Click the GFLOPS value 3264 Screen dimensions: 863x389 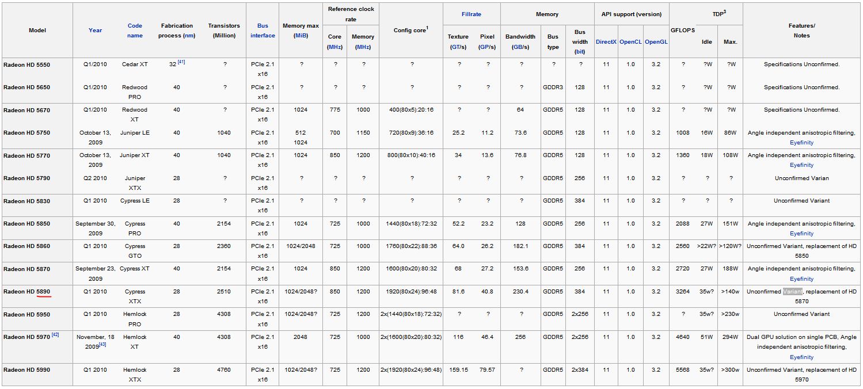(683, 291)
